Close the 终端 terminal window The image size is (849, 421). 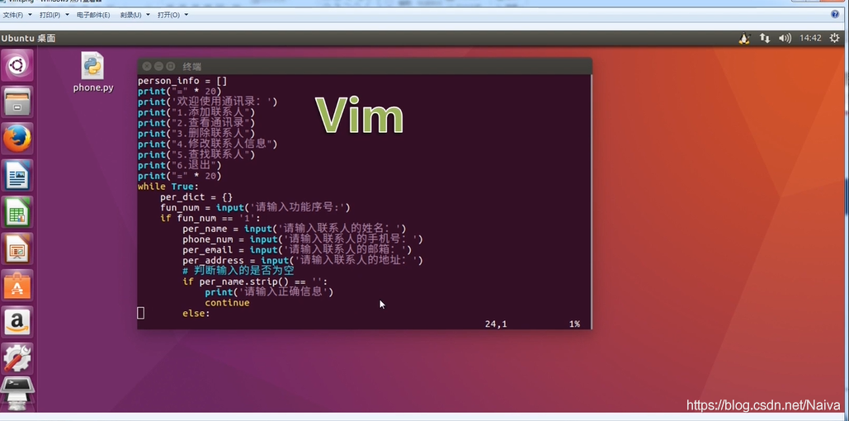tap(147, 66)
